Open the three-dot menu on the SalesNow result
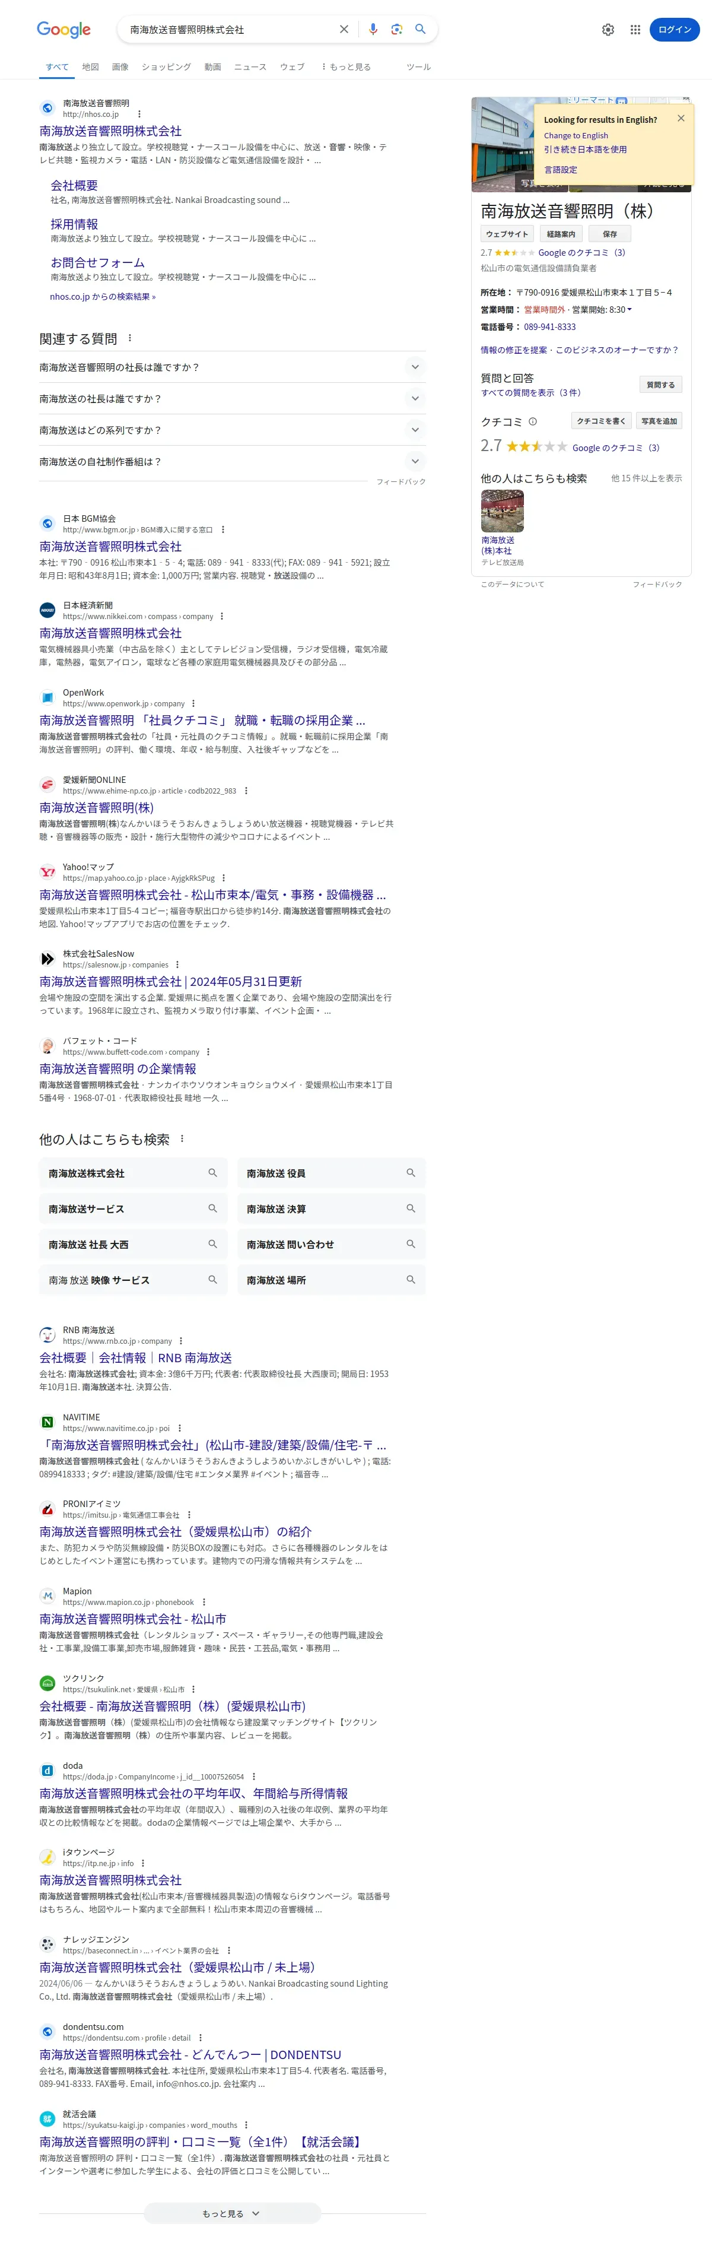712x2246 pixels. click(x=178, y=965)
